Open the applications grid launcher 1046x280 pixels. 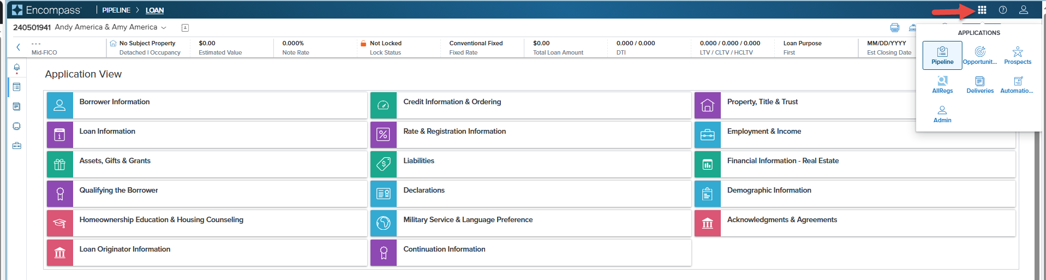(982, 10)
